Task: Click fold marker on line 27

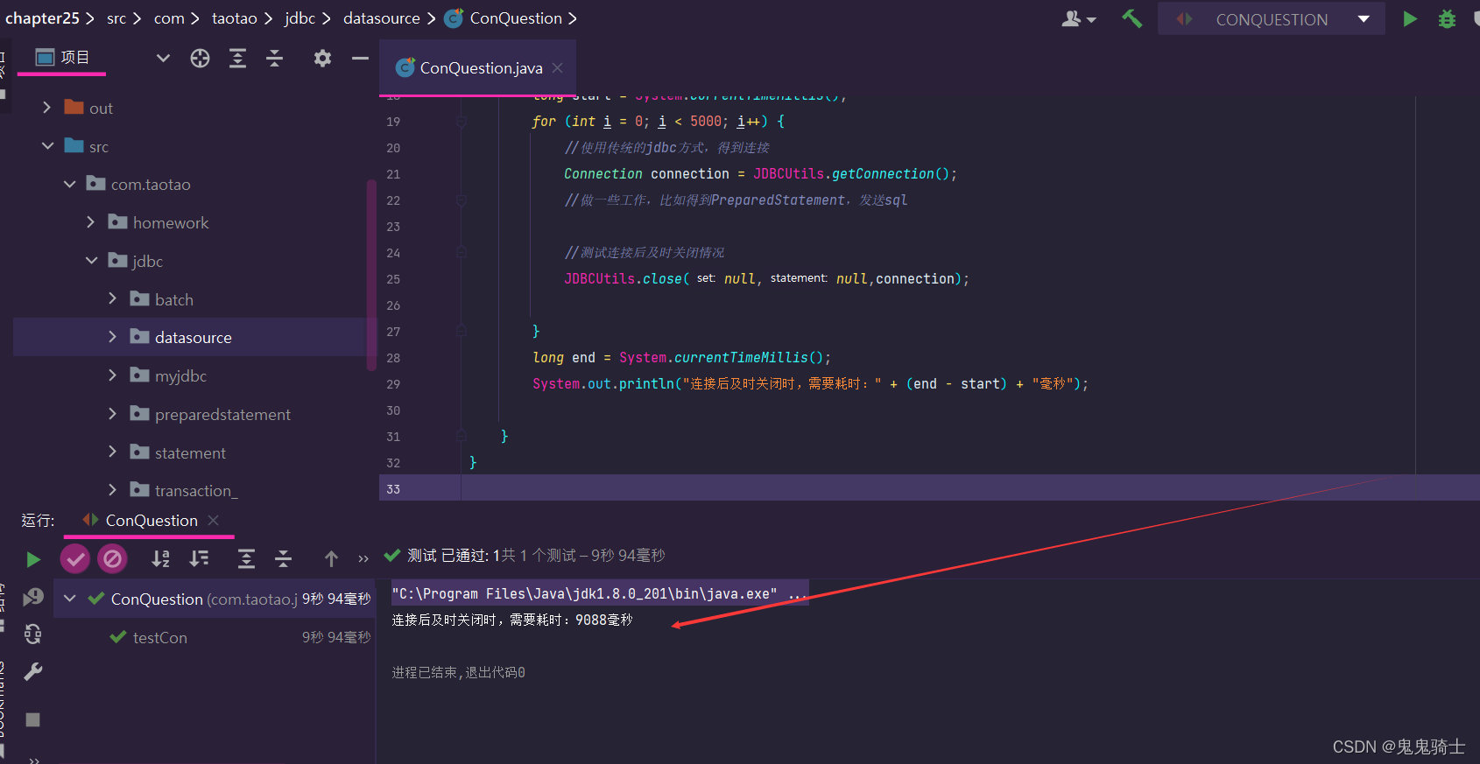Action: point(462,331)
